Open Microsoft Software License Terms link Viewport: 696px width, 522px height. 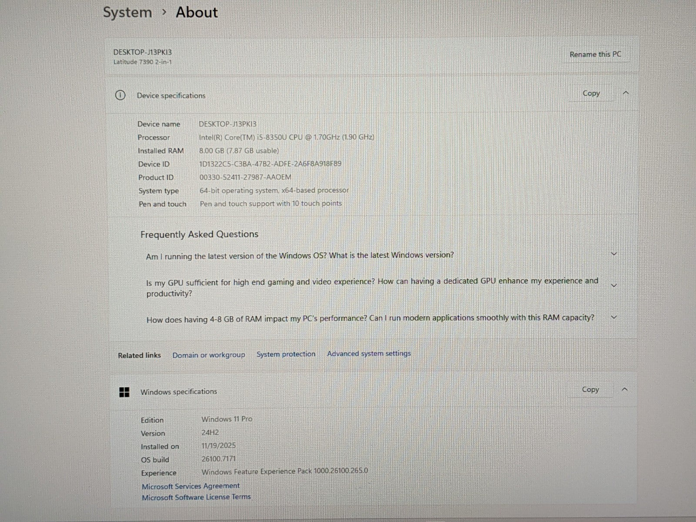(x=196, y=497)
